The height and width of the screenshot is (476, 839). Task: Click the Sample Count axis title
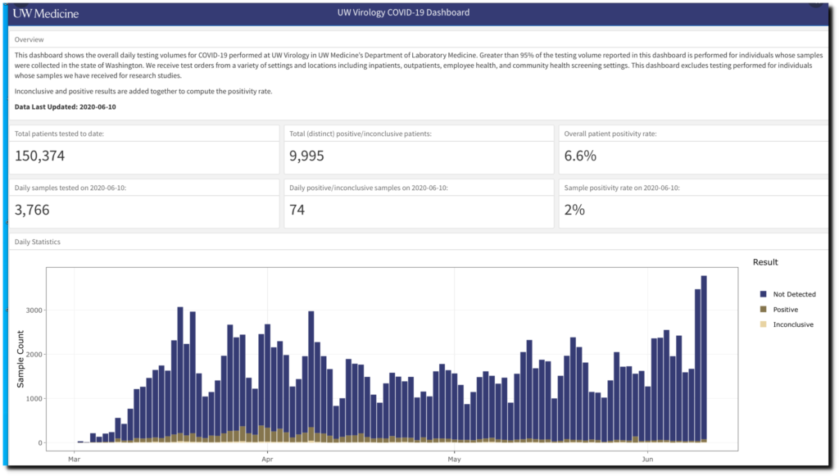(20, 359)
